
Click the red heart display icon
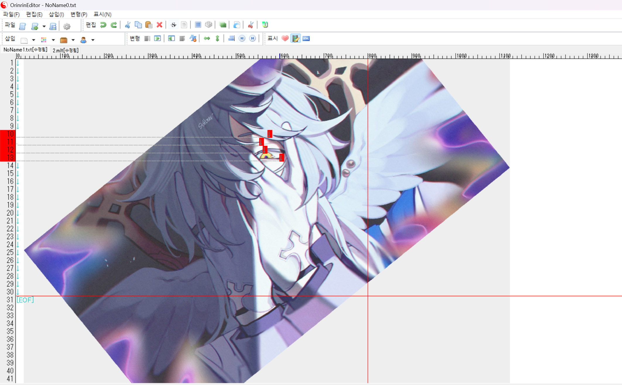pos(285,39)
